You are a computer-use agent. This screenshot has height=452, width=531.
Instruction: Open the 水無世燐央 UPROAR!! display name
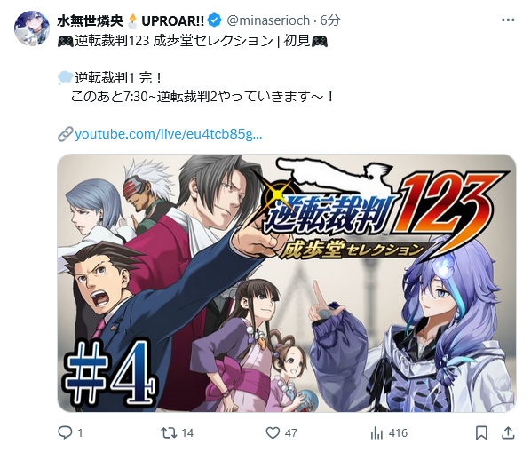pos(131,21)
